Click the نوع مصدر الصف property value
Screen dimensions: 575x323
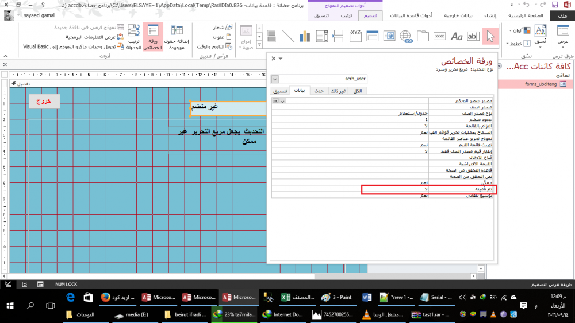pos(350,114)
